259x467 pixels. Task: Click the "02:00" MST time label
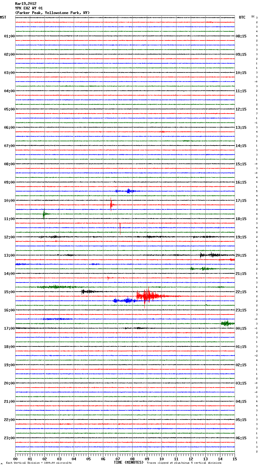coord(9,54)
